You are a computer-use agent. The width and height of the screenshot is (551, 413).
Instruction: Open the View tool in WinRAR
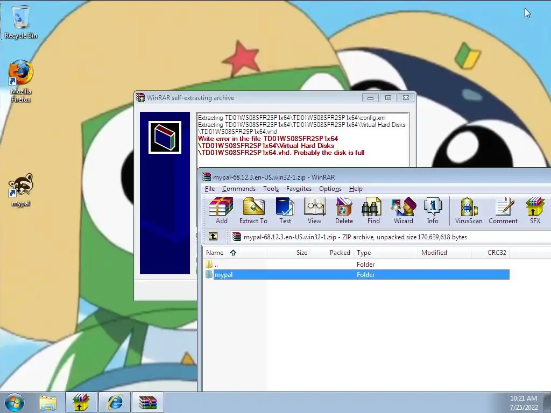click(x=314, y=210)
